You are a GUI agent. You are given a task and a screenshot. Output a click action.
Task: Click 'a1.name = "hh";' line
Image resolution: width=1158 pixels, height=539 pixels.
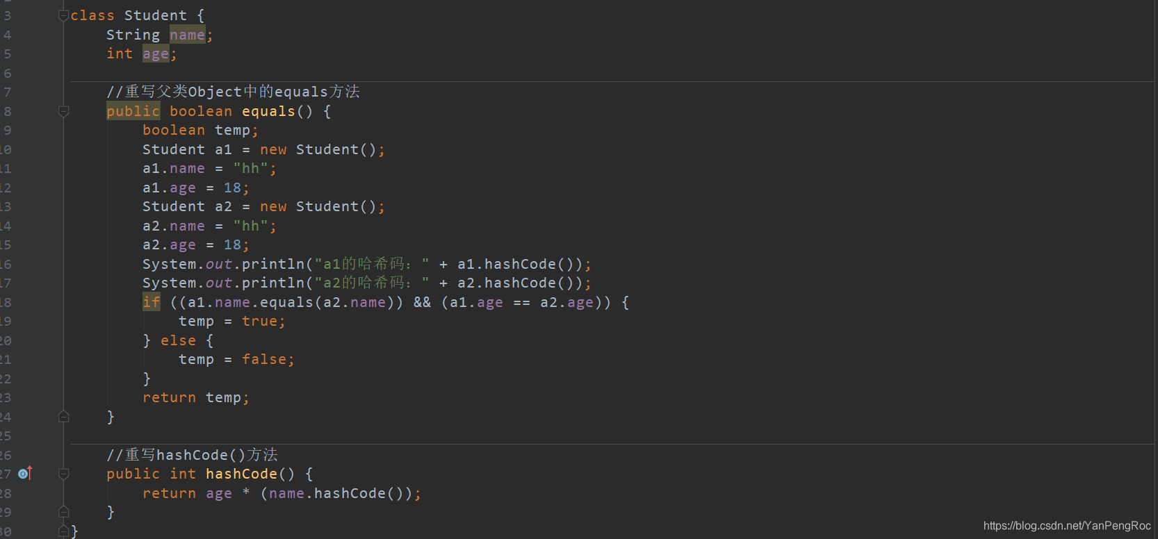pyautogui.click(x=209, y=168)
